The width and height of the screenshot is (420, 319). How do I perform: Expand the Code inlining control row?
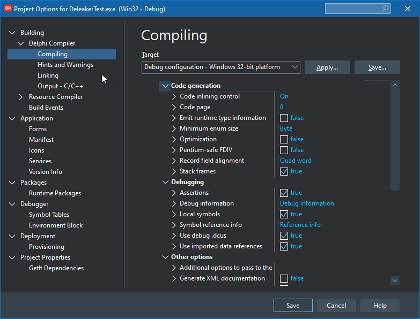174,96
